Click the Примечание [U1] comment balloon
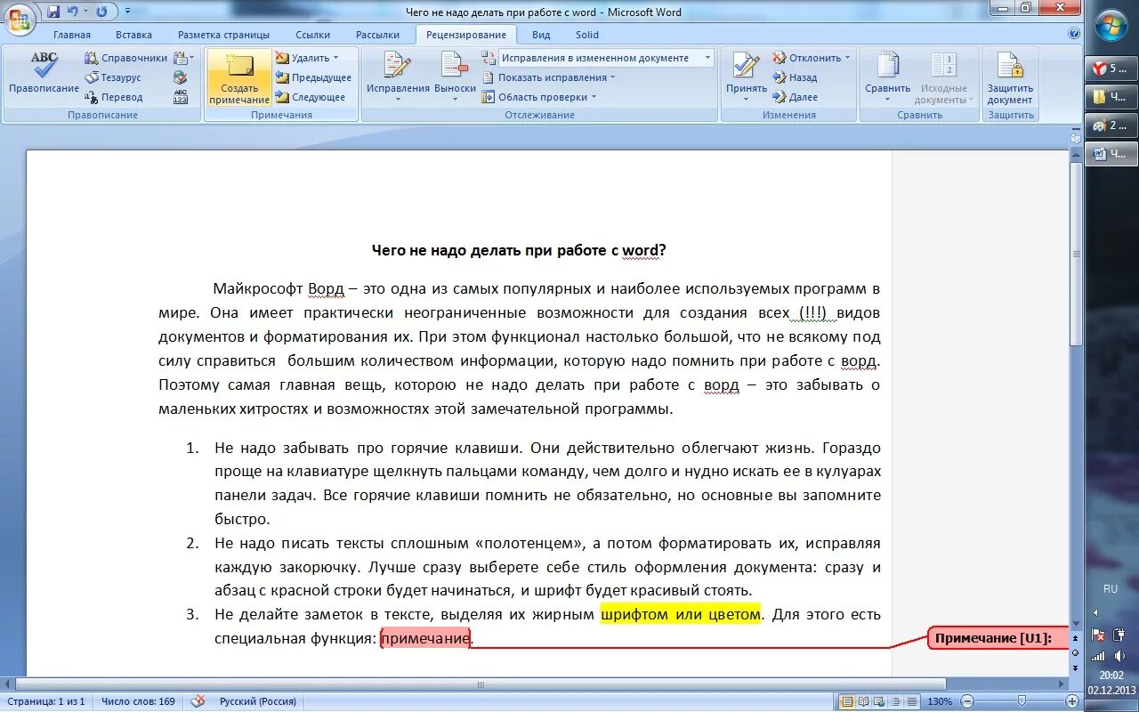1139x712 pixels. click(x=998, y=638)
